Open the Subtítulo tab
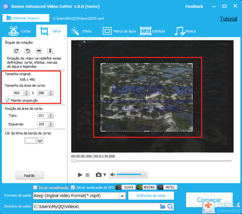Image resolution: width=242 pixels, height=214 pixels. [x=152, y=31]
